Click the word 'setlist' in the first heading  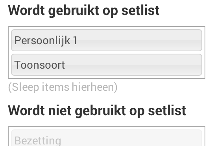pyautogui.click(x=140, y=10)
